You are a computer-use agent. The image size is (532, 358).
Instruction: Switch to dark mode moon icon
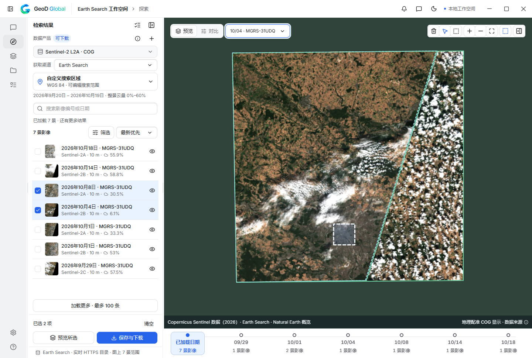434,9
